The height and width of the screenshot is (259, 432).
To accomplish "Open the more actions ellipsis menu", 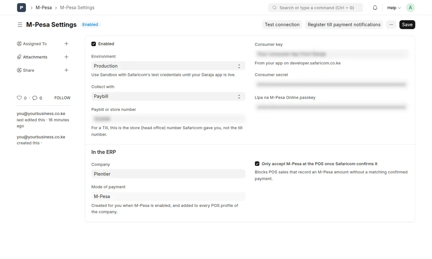I will click(x=391, y=24).
